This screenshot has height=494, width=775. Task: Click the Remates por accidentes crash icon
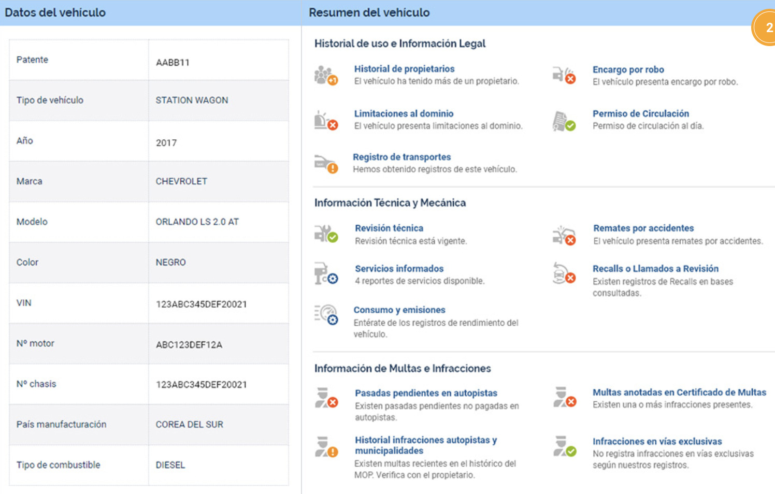pyautogui.click(x=564, y=235)
